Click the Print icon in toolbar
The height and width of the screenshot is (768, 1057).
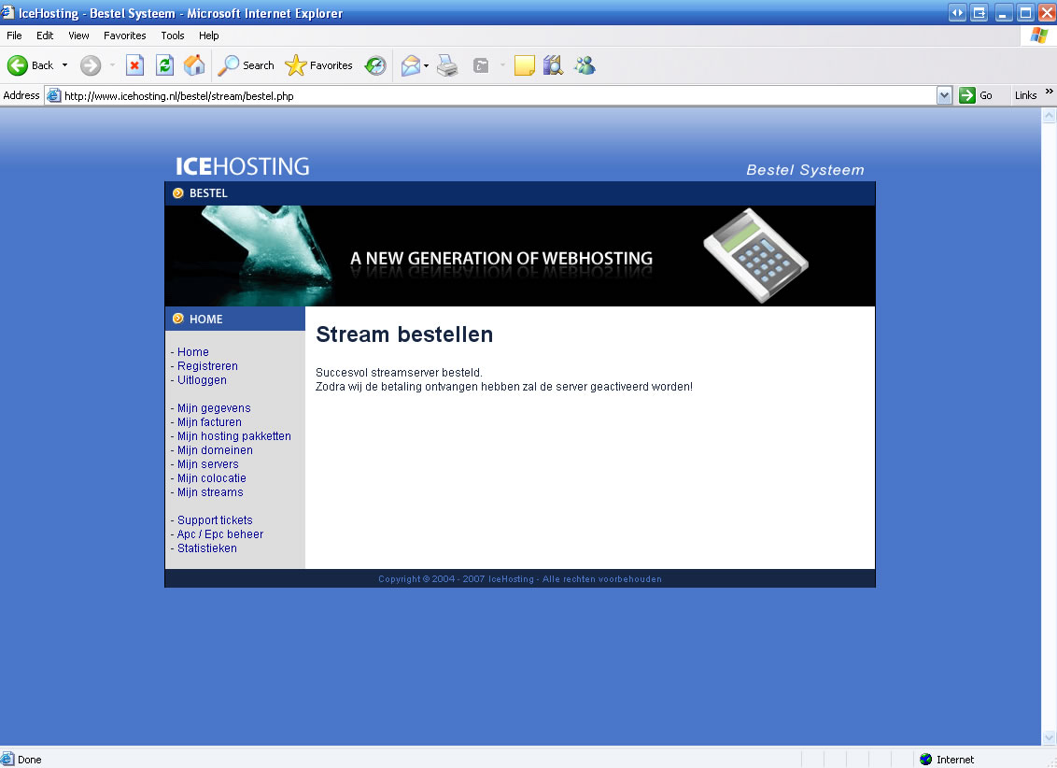coord(448,65)
